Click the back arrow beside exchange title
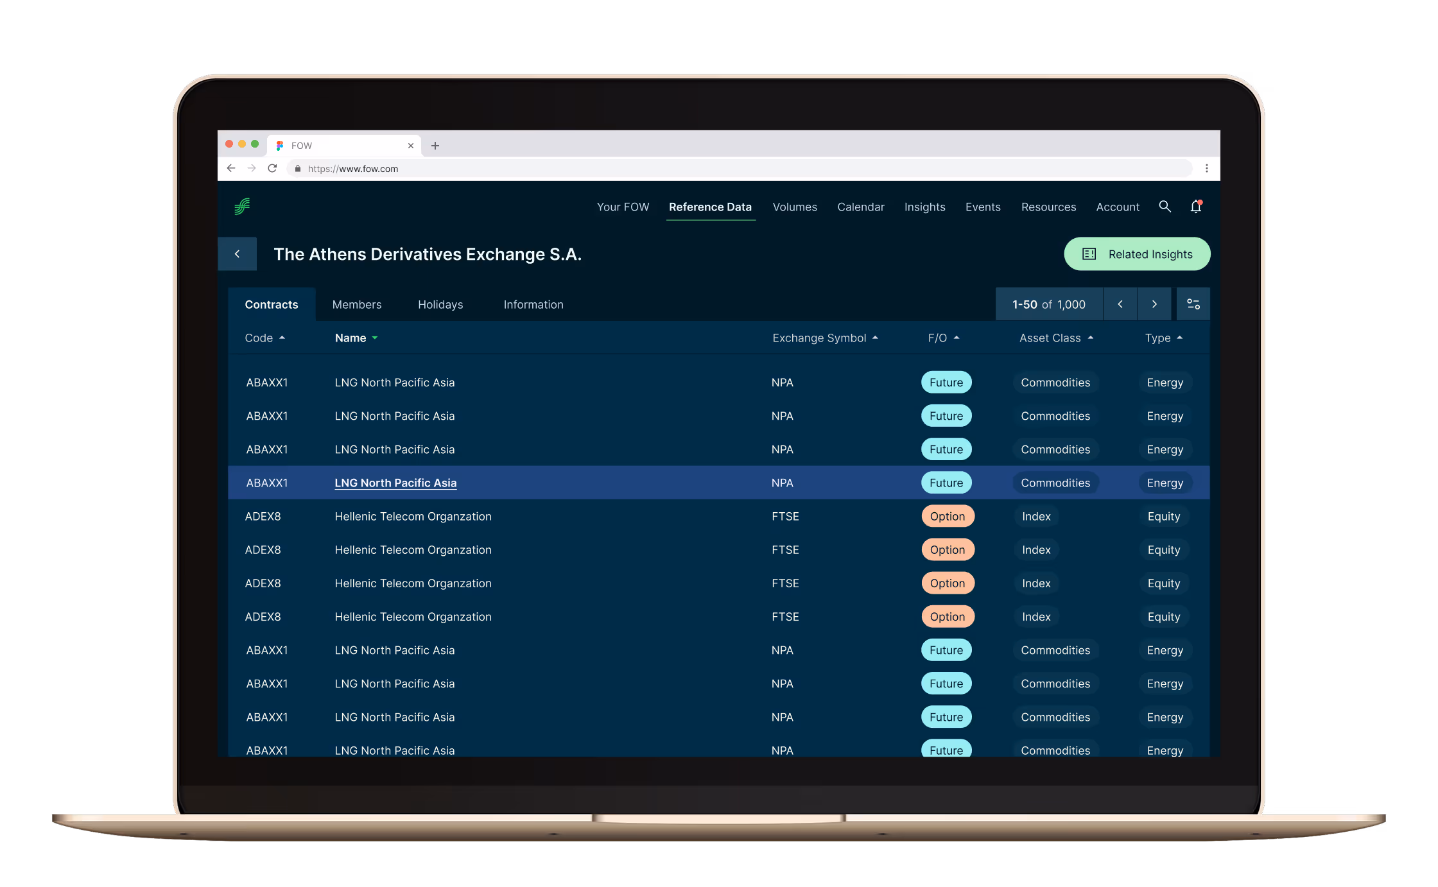Viewport: 1438px width, 887px height. click(x=237, y=254)
